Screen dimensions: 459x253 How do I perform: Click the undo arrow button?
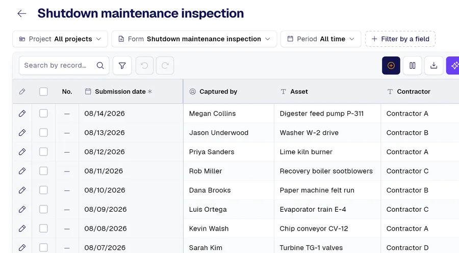pos(144,66)
